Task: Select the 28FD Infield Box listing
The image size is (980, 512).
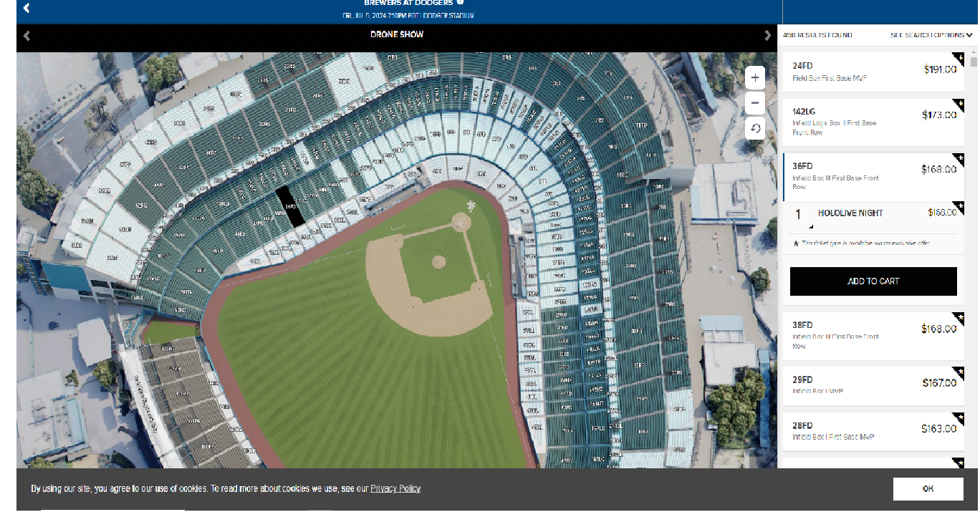Action: pyautogui.click(x=873, y=431)
